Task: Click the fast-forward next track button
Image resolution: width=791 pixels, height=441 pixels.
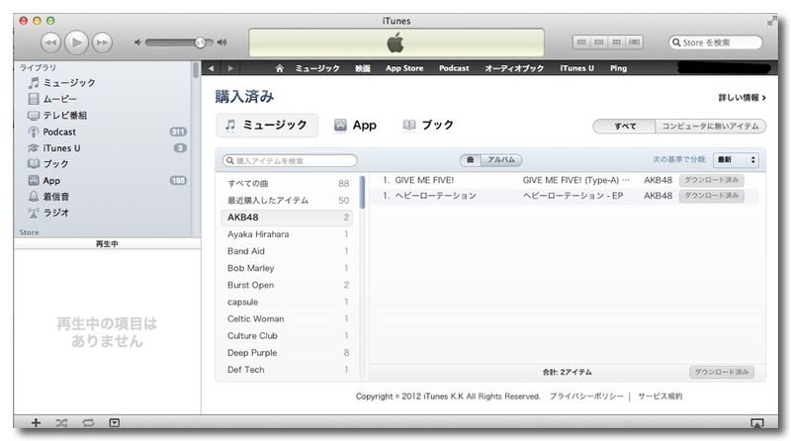Action: (102, 43)
